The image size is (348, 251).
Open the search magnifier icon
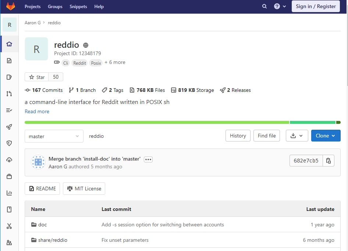(264, 6)
